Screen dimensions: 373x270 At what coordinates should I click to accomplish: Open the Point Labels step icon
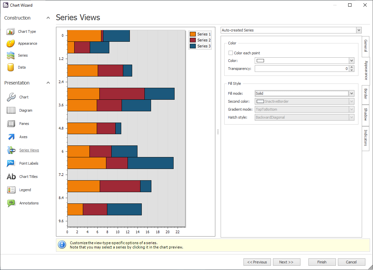pyautogui.click(x=11, y=163)
